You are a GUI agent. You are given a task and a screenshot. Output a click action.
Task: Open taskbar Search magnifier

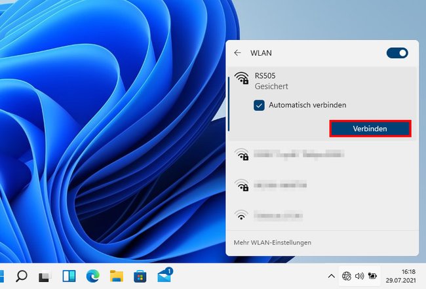pyautogui.click(x=22, y=277)
